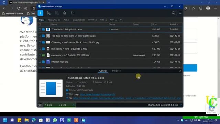Show hidden system tray icons chevron
220x124 pixels.
click(x=178, y=120)
